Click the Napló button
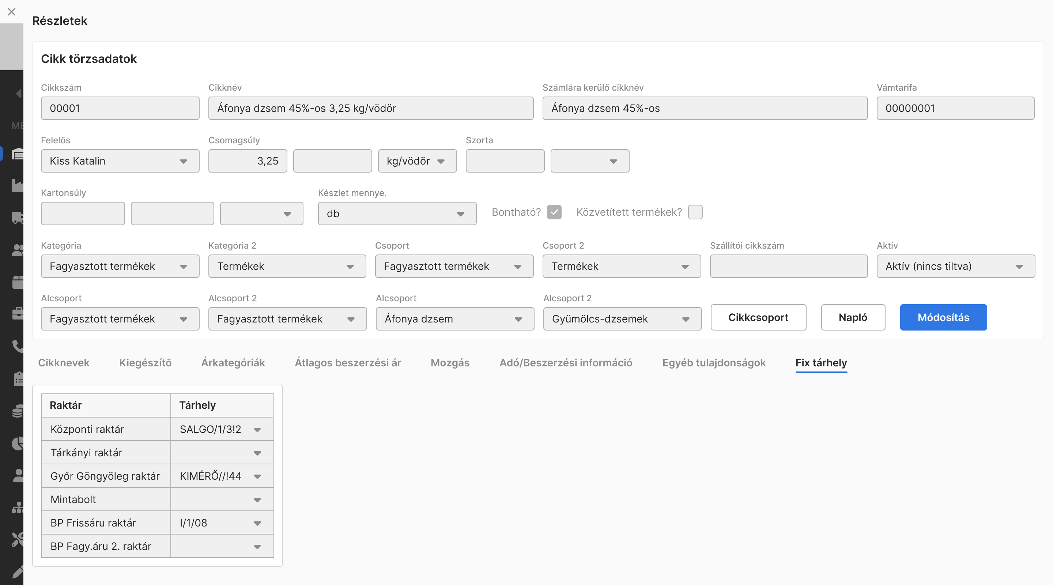Image resolution: width=1053 pixels, height=585 pixels. point(853,317)
